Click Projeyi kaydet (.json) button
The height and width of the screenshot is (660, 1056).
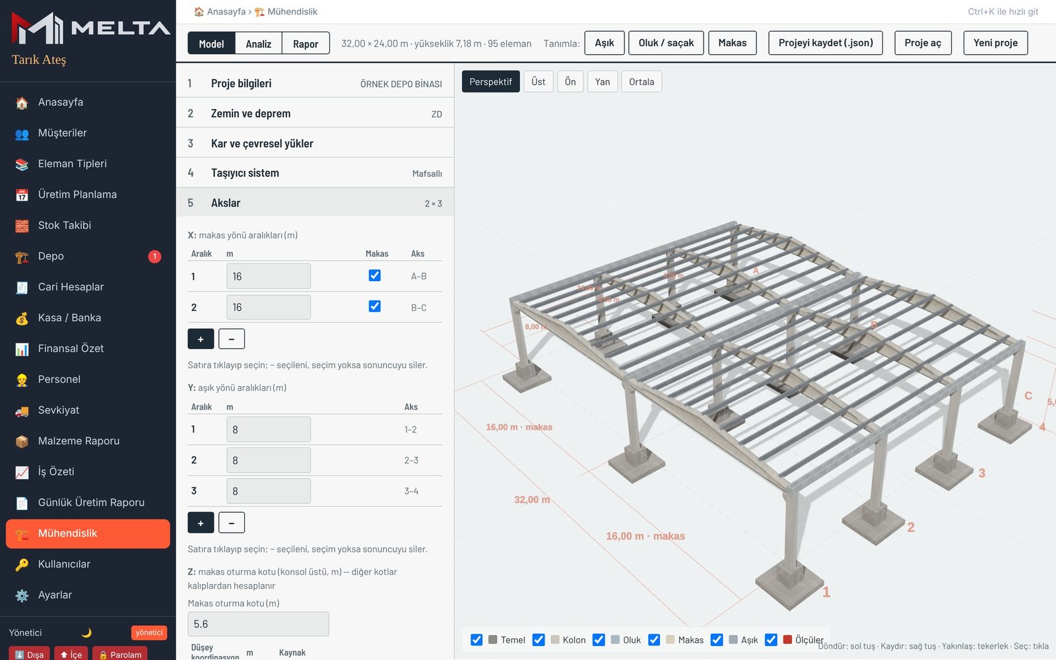pos(826,43)
